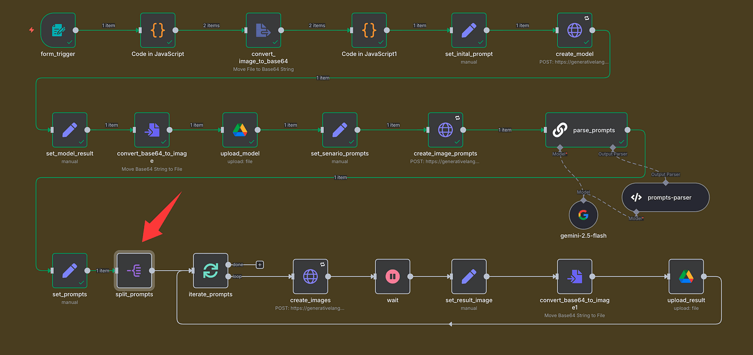Image resolution: width=753 pixels, height=355 pixels.
Task: Click the plus button on done output
Action: (260, 265)
